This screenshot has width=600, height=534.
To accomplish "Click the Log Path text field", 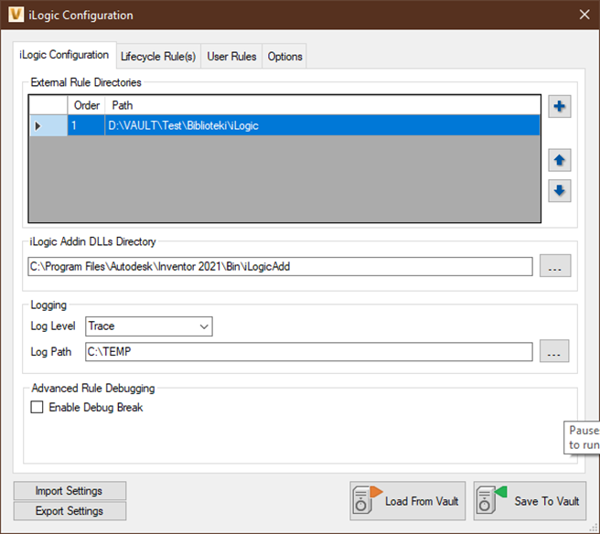I will 307,351.
